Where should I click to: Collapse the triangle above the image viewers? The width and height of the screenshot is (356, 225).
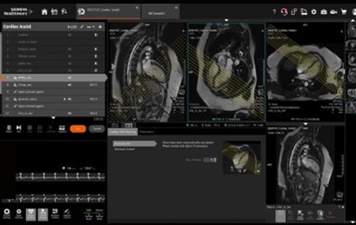pos(226,21)
